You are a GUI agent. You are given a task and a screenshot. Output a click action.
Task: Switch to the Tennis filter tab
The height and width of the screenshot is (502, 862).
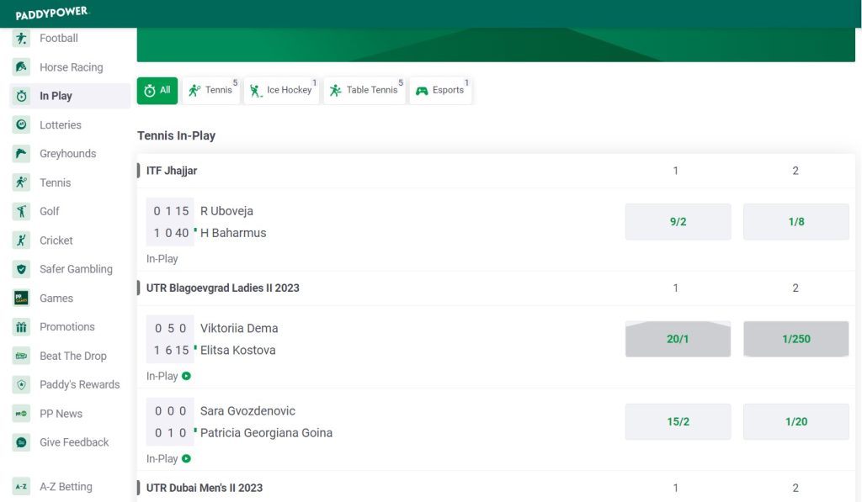[211, 91]
